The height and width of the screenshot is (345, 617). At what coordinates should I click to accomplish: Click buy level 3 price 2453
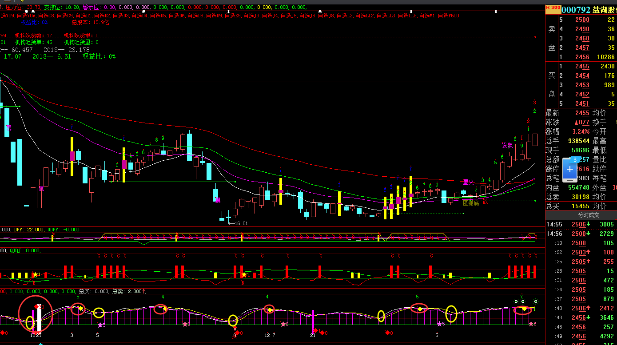[582, 85]
